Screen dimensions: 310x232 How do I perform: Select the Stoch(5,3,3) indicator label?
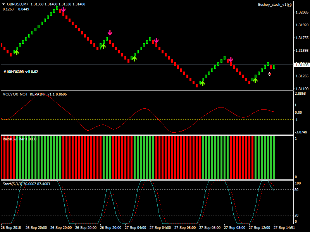tap(12, 184)
